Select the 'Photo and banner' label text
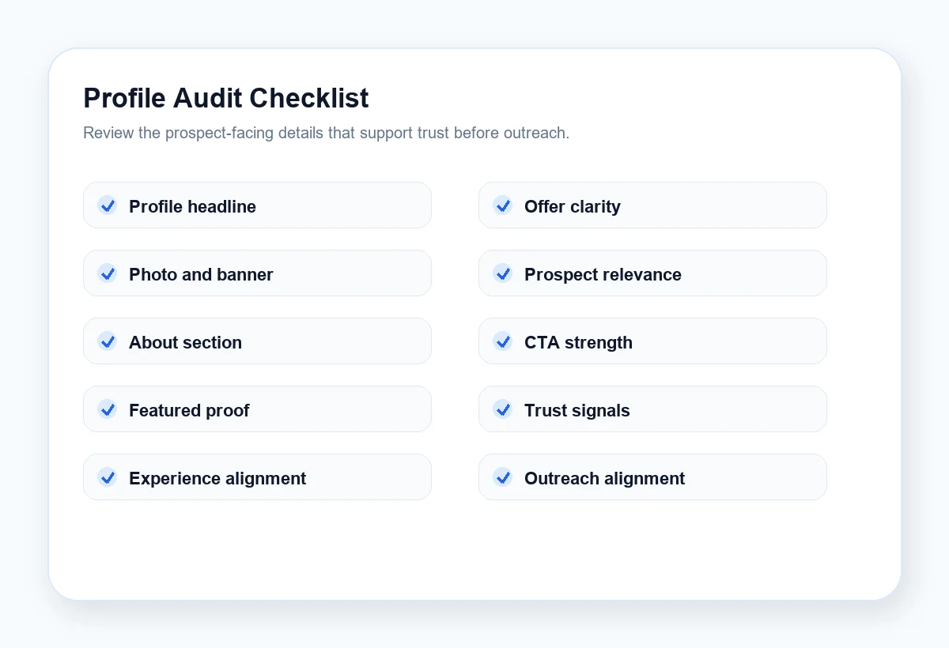The width and height of the screenshot is (949, 648). coord(201,274)
